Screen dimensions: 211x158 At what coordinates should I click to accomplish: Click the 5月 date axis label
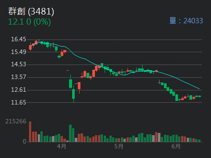point(119,146)
